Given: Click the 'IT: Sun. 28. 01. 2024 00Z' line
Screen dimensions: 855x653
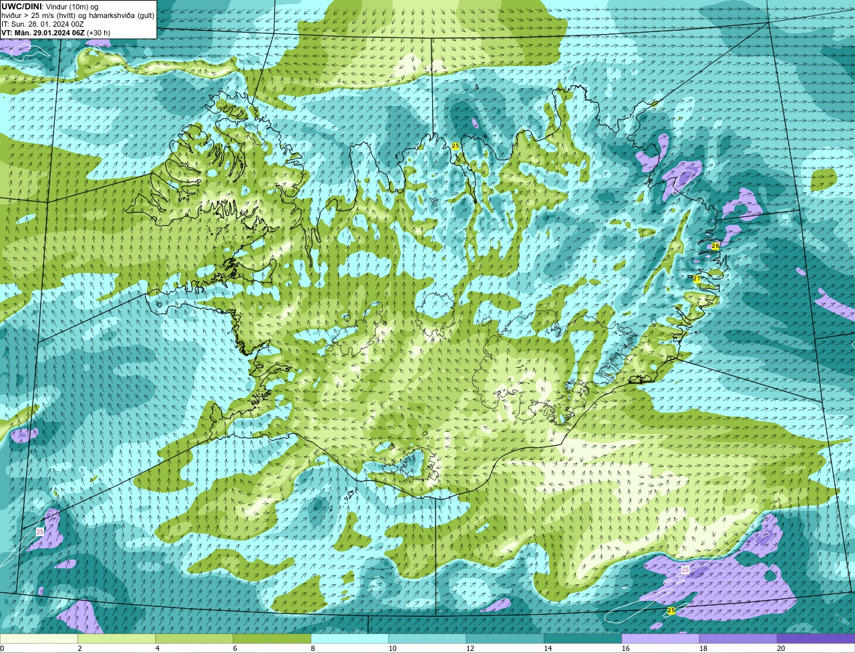Looking at the screenshot, I should [42, 23].
